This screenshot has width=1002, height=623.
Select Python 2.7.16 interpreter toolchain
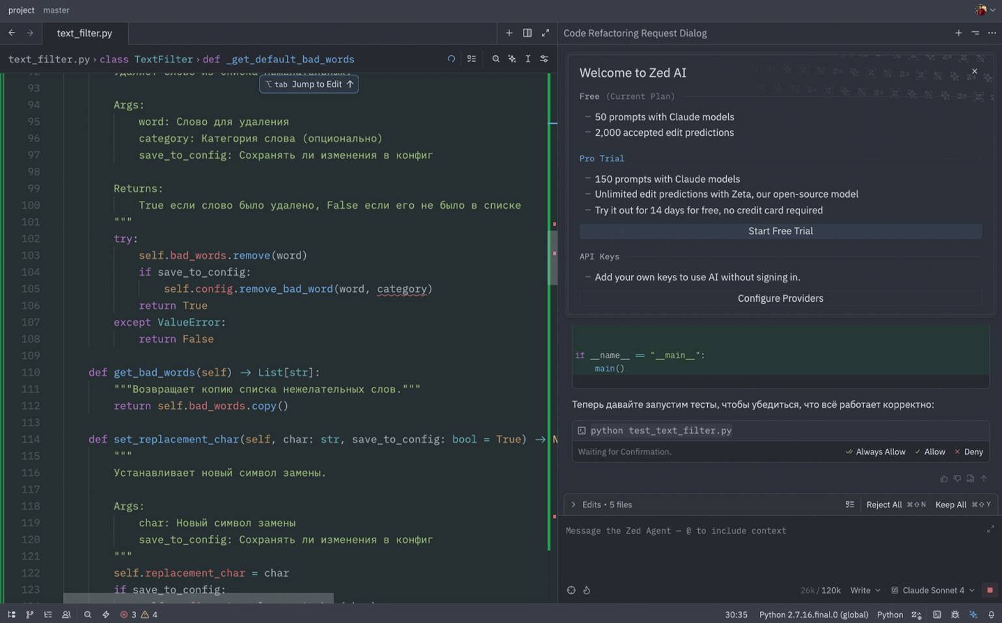pos(813,615)
